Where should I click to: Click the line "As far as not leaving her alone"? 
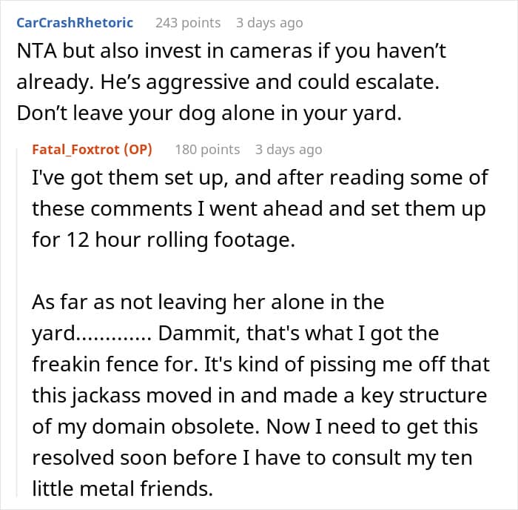(208, 302)
